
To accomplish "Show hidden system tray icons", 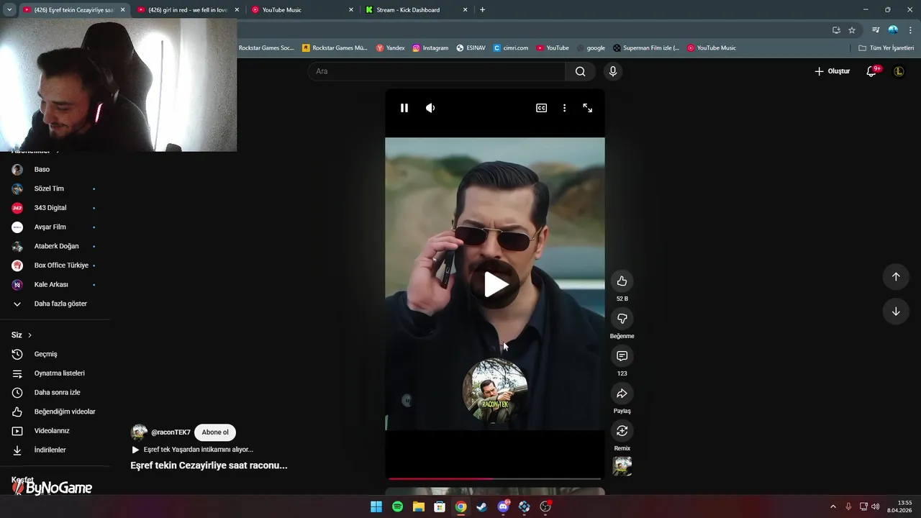I will pos(833,507).
